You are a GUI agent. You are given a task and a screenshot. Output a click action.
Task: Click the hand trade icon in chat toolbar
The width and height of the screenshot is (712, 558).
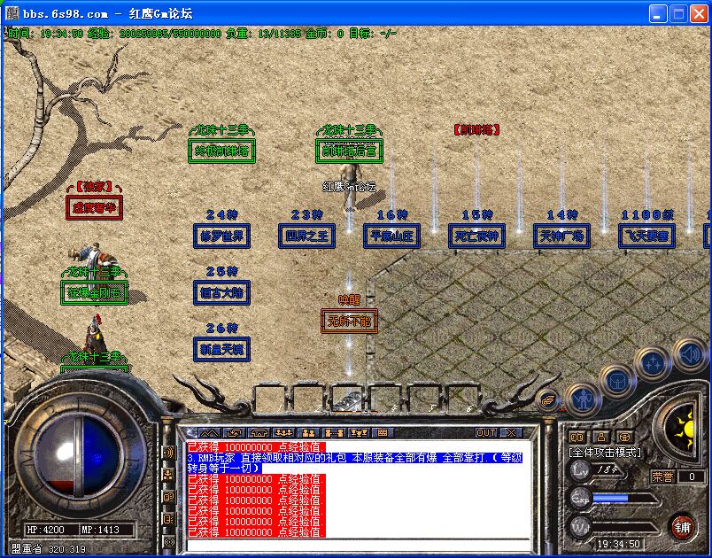[235, 433]
